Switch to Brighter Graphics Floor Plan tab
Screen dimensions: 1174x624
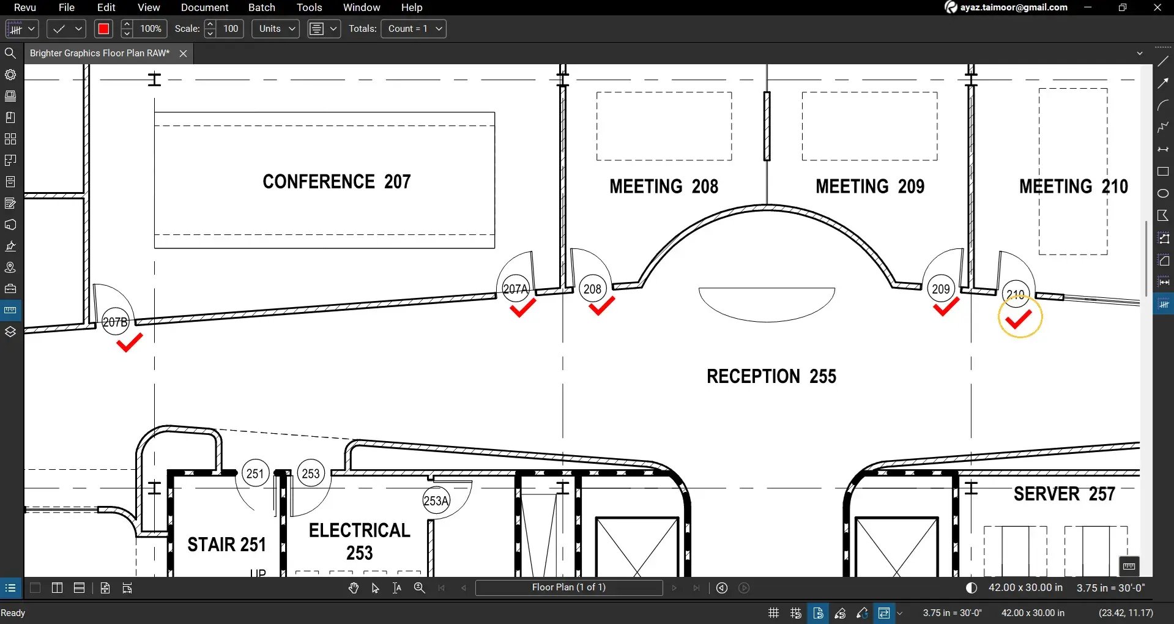click(x=100, y=53)
